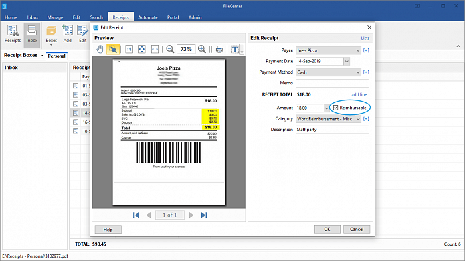The image size is (465, 261).
Task: Click the text T tool icon
Action: click(235, 49)
